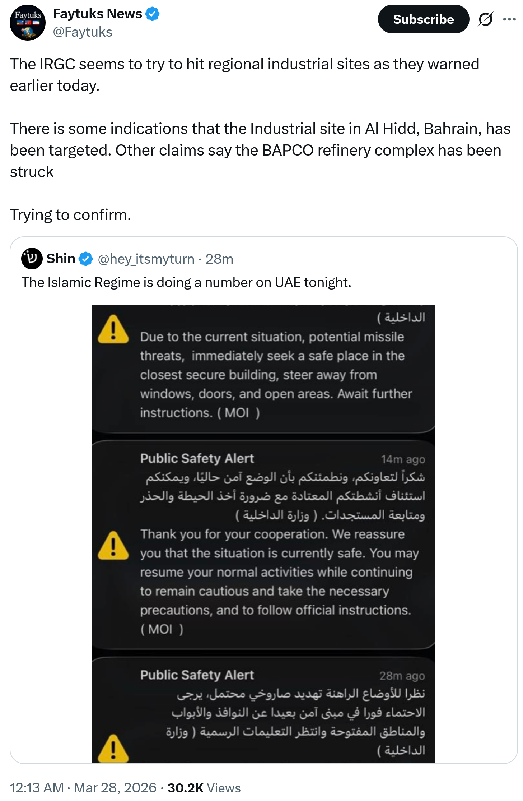Open the 12:13 AM Mar 28, 2026 timestamp
The height and width of the screenshot is (801, 523).
(x=83, y=788)
